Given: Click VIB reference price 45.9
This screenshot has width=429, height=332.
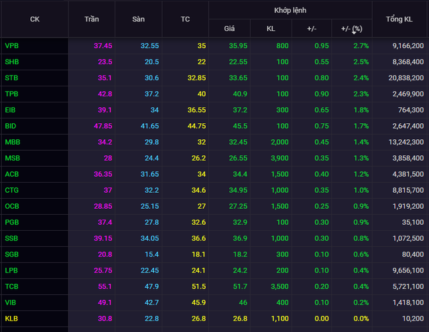Looking at the screenshot, I should click(198, 303).
